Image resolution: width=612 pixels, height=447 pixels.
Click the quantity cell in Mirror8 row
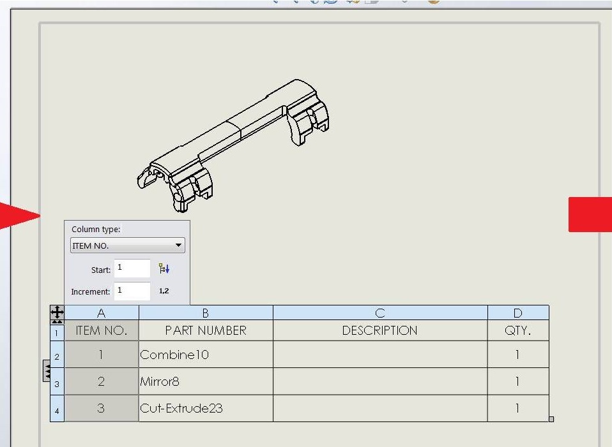click(518, 381)
